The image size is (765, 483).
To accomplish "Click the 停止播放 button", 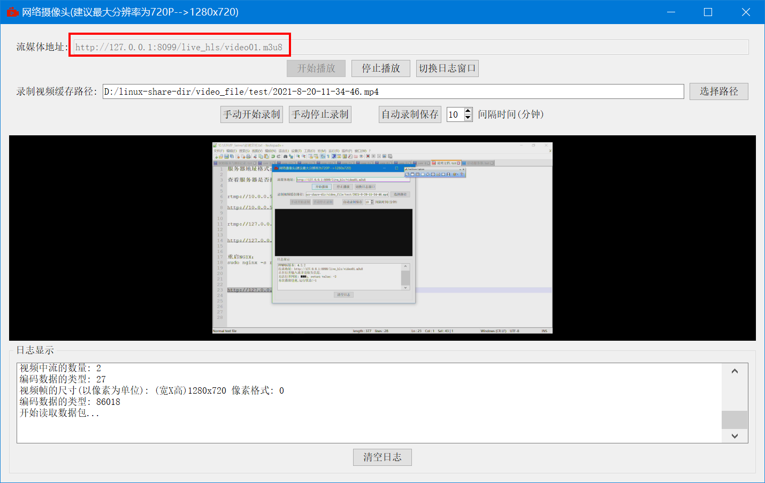I will coord(380,68).
